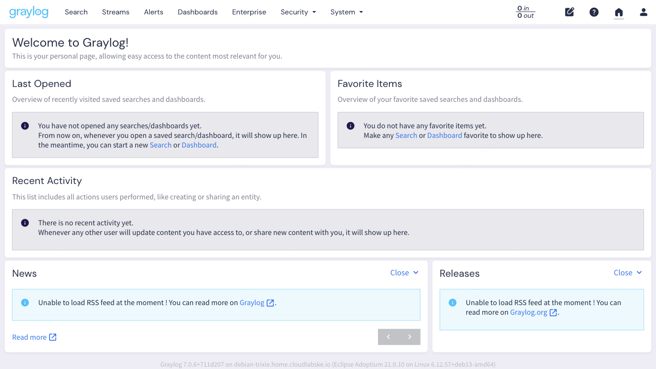Image resolution: width=656 pixels, height=369 pixels.
Task: Follow the Search link in Favorite Items
Action: click(406, 135)
